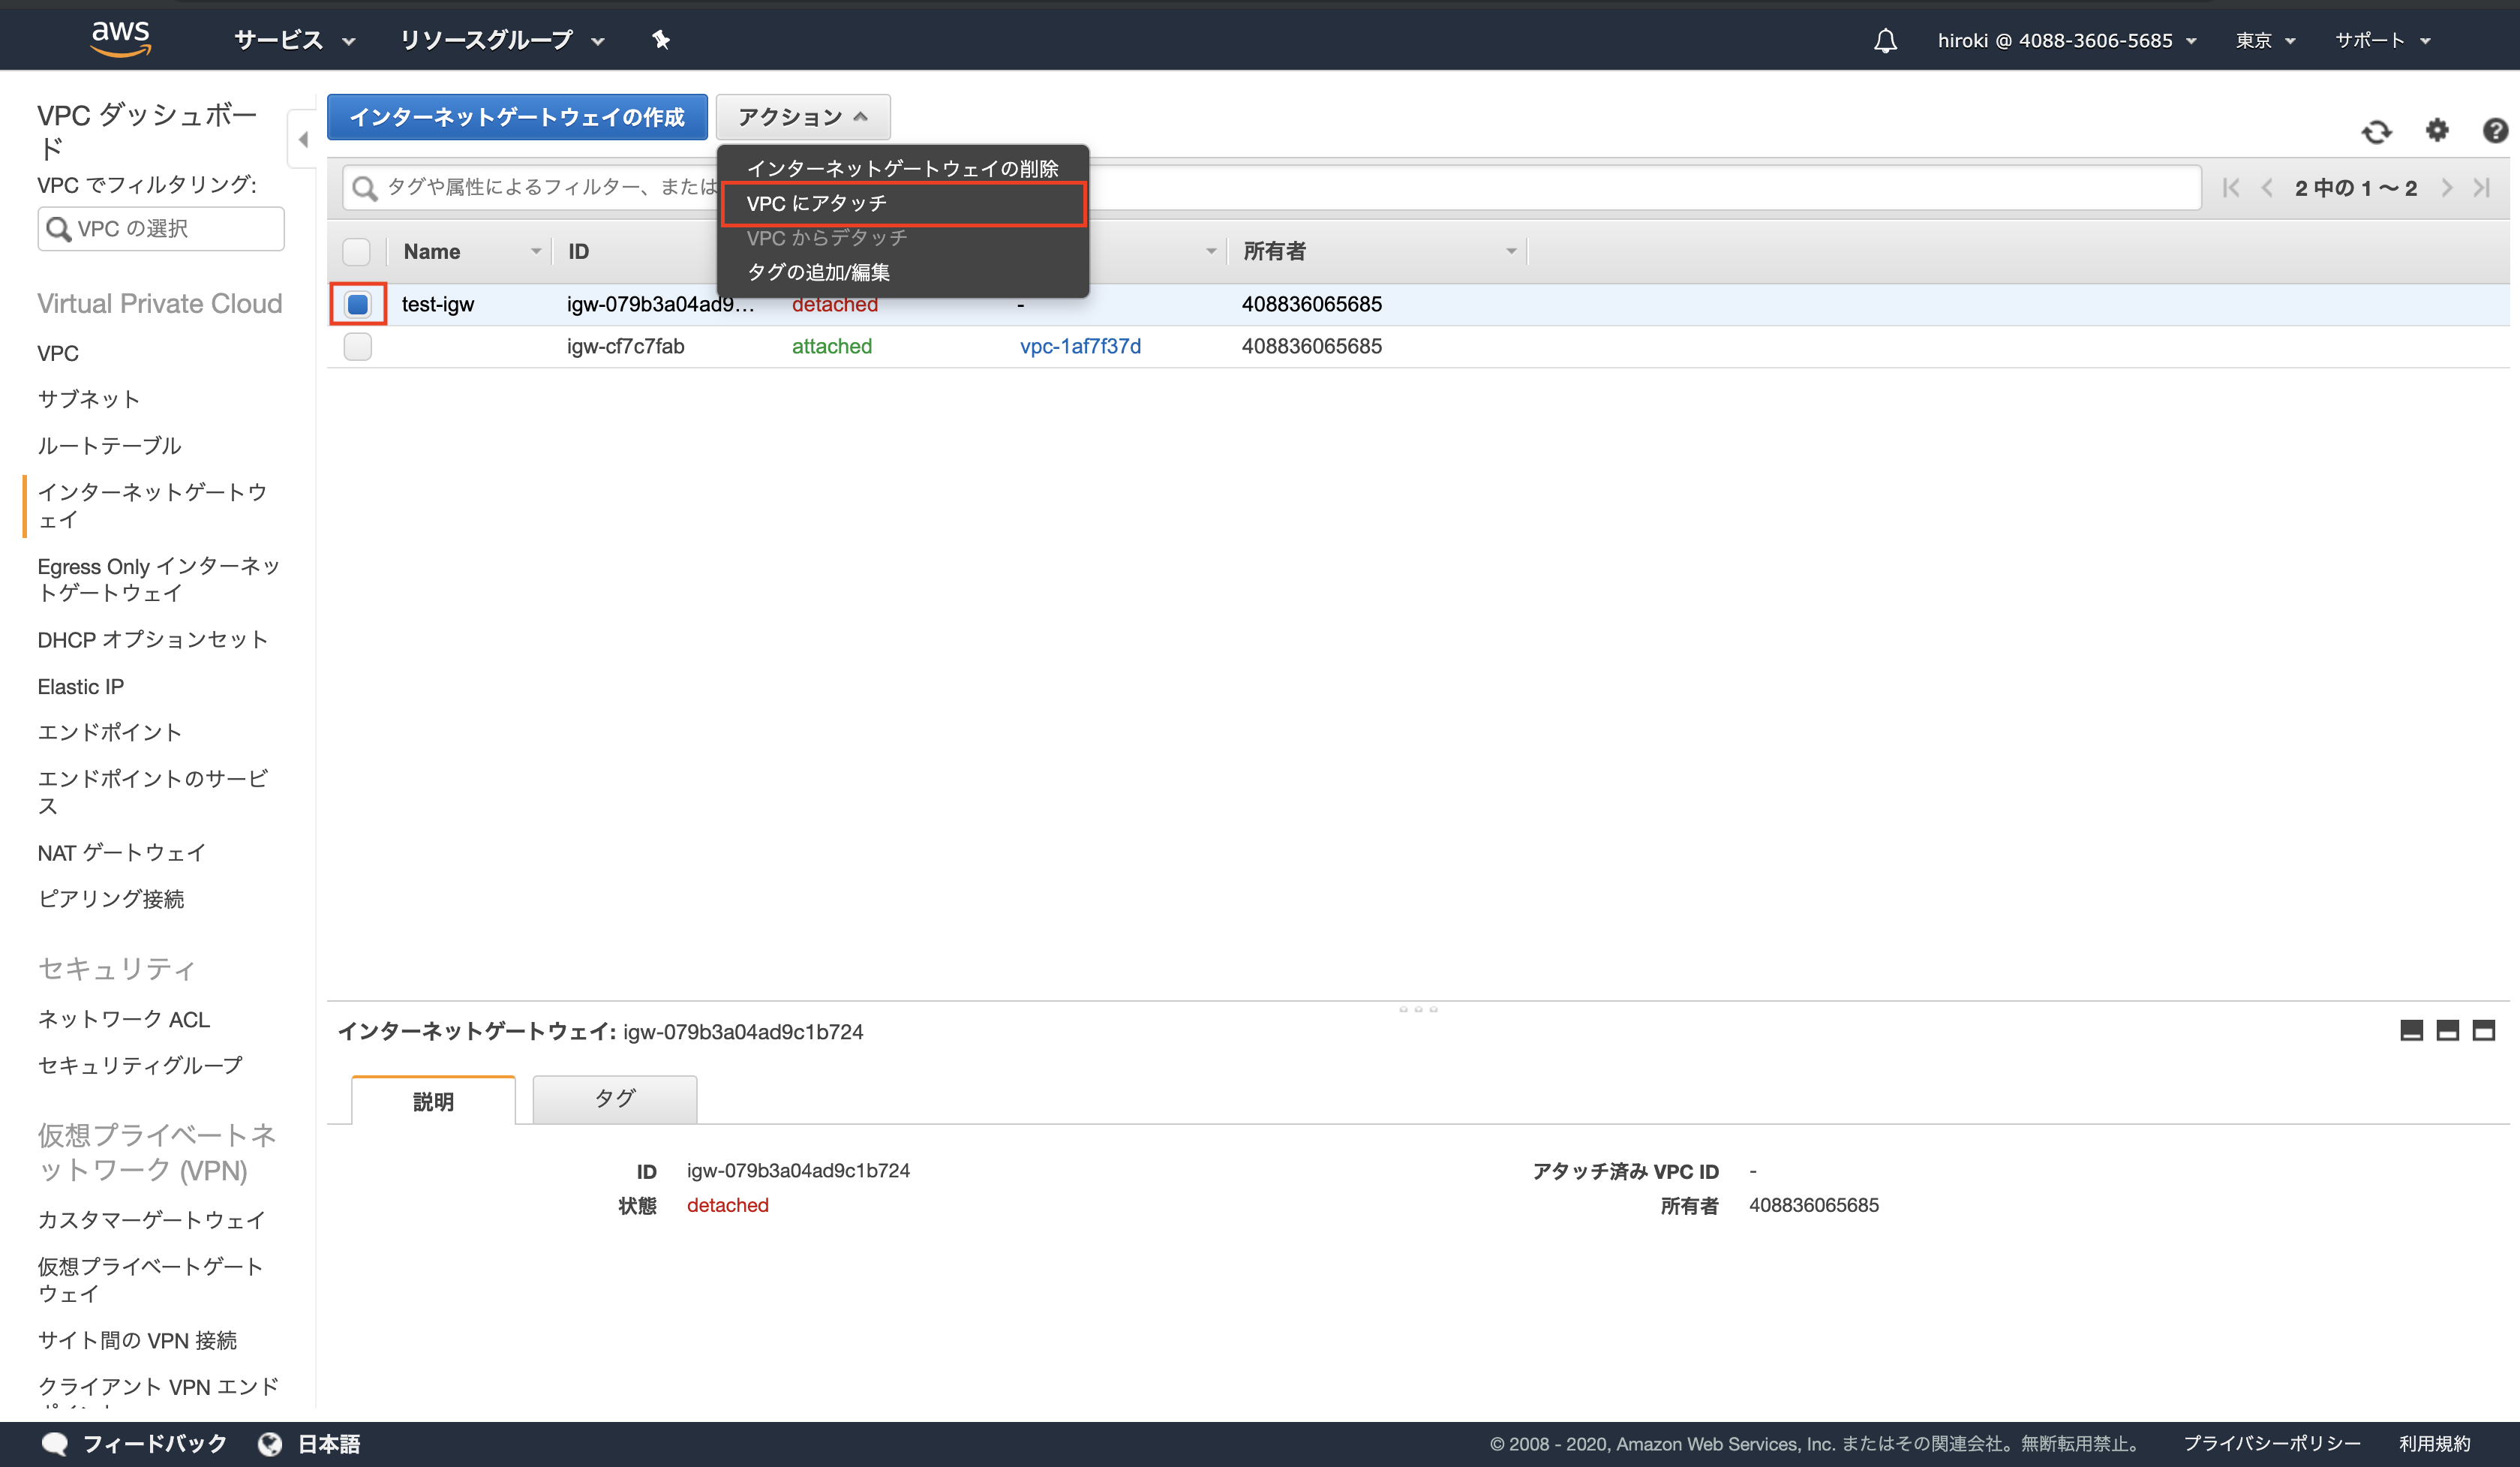This screenshot has height=1467, width=2520.
Task: Click インターネットゲートウェイの作成 button
Action: tap(517, 116)
